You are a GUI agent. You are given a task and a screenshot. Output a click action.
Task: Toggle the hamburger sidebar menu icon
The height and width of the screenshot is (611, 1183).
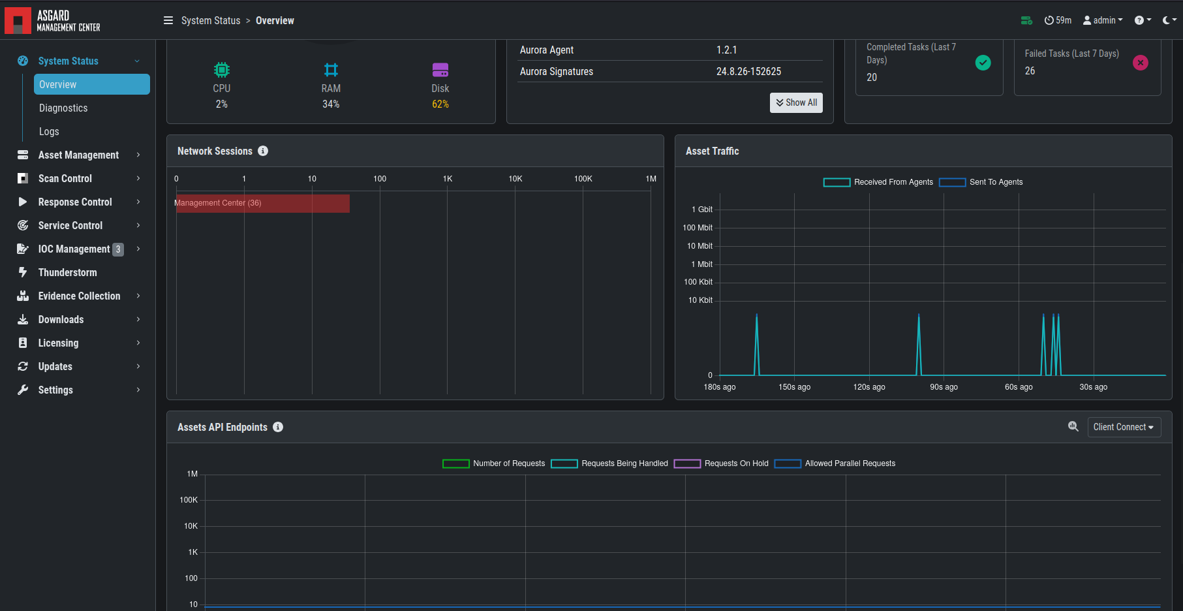pos(168,20)
